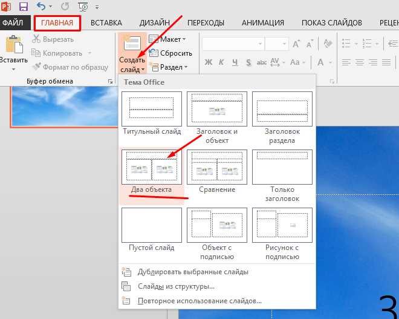This screenshot has width=399, height=319.
Task: Select the sky slide thumbnail in panel
Action: 65,107
